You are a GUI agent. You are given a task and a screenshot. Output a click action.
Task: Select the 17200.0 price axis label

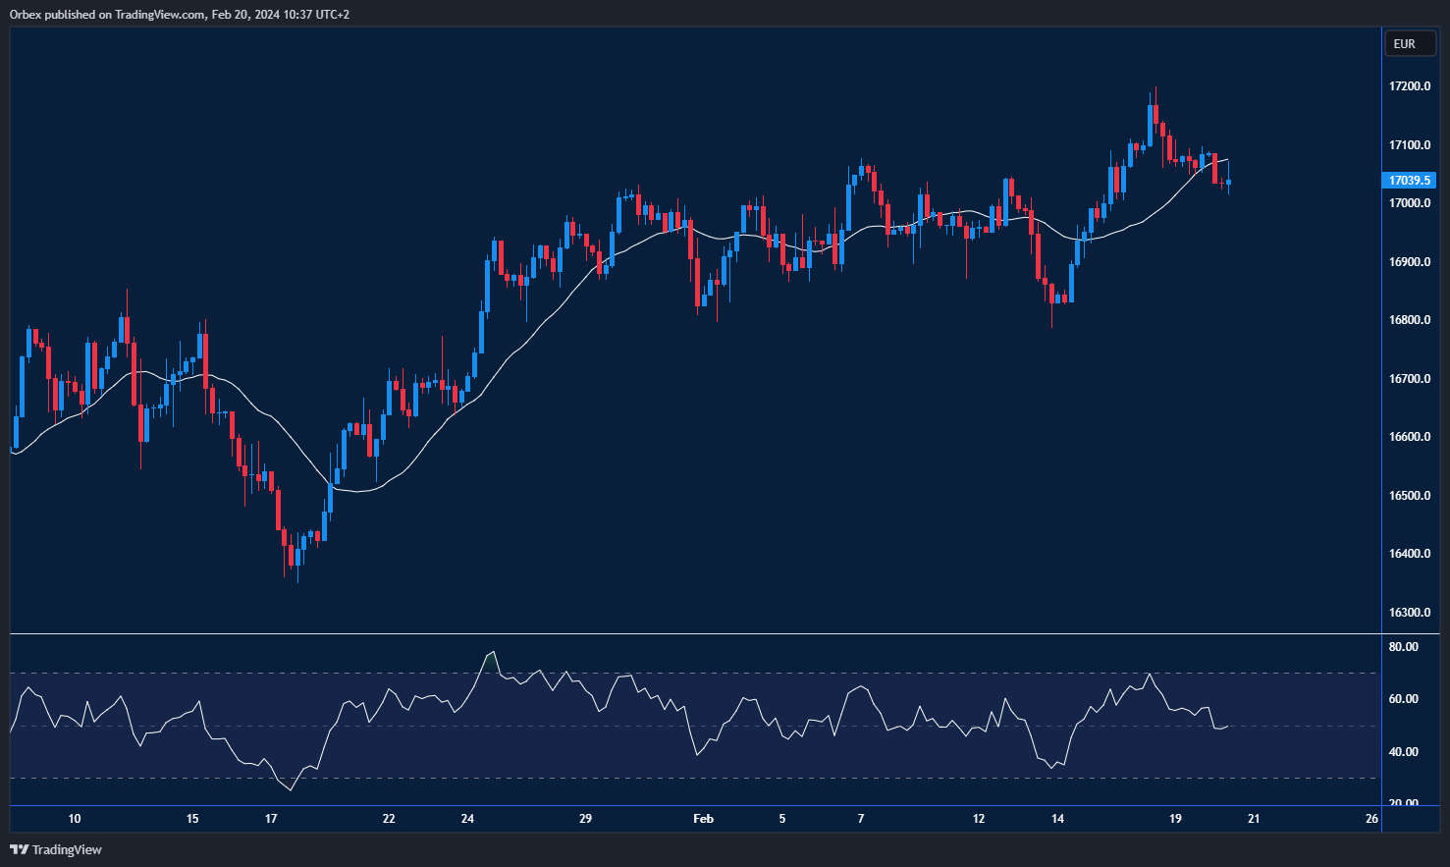pyautogui.click(x=1409, y=86)
